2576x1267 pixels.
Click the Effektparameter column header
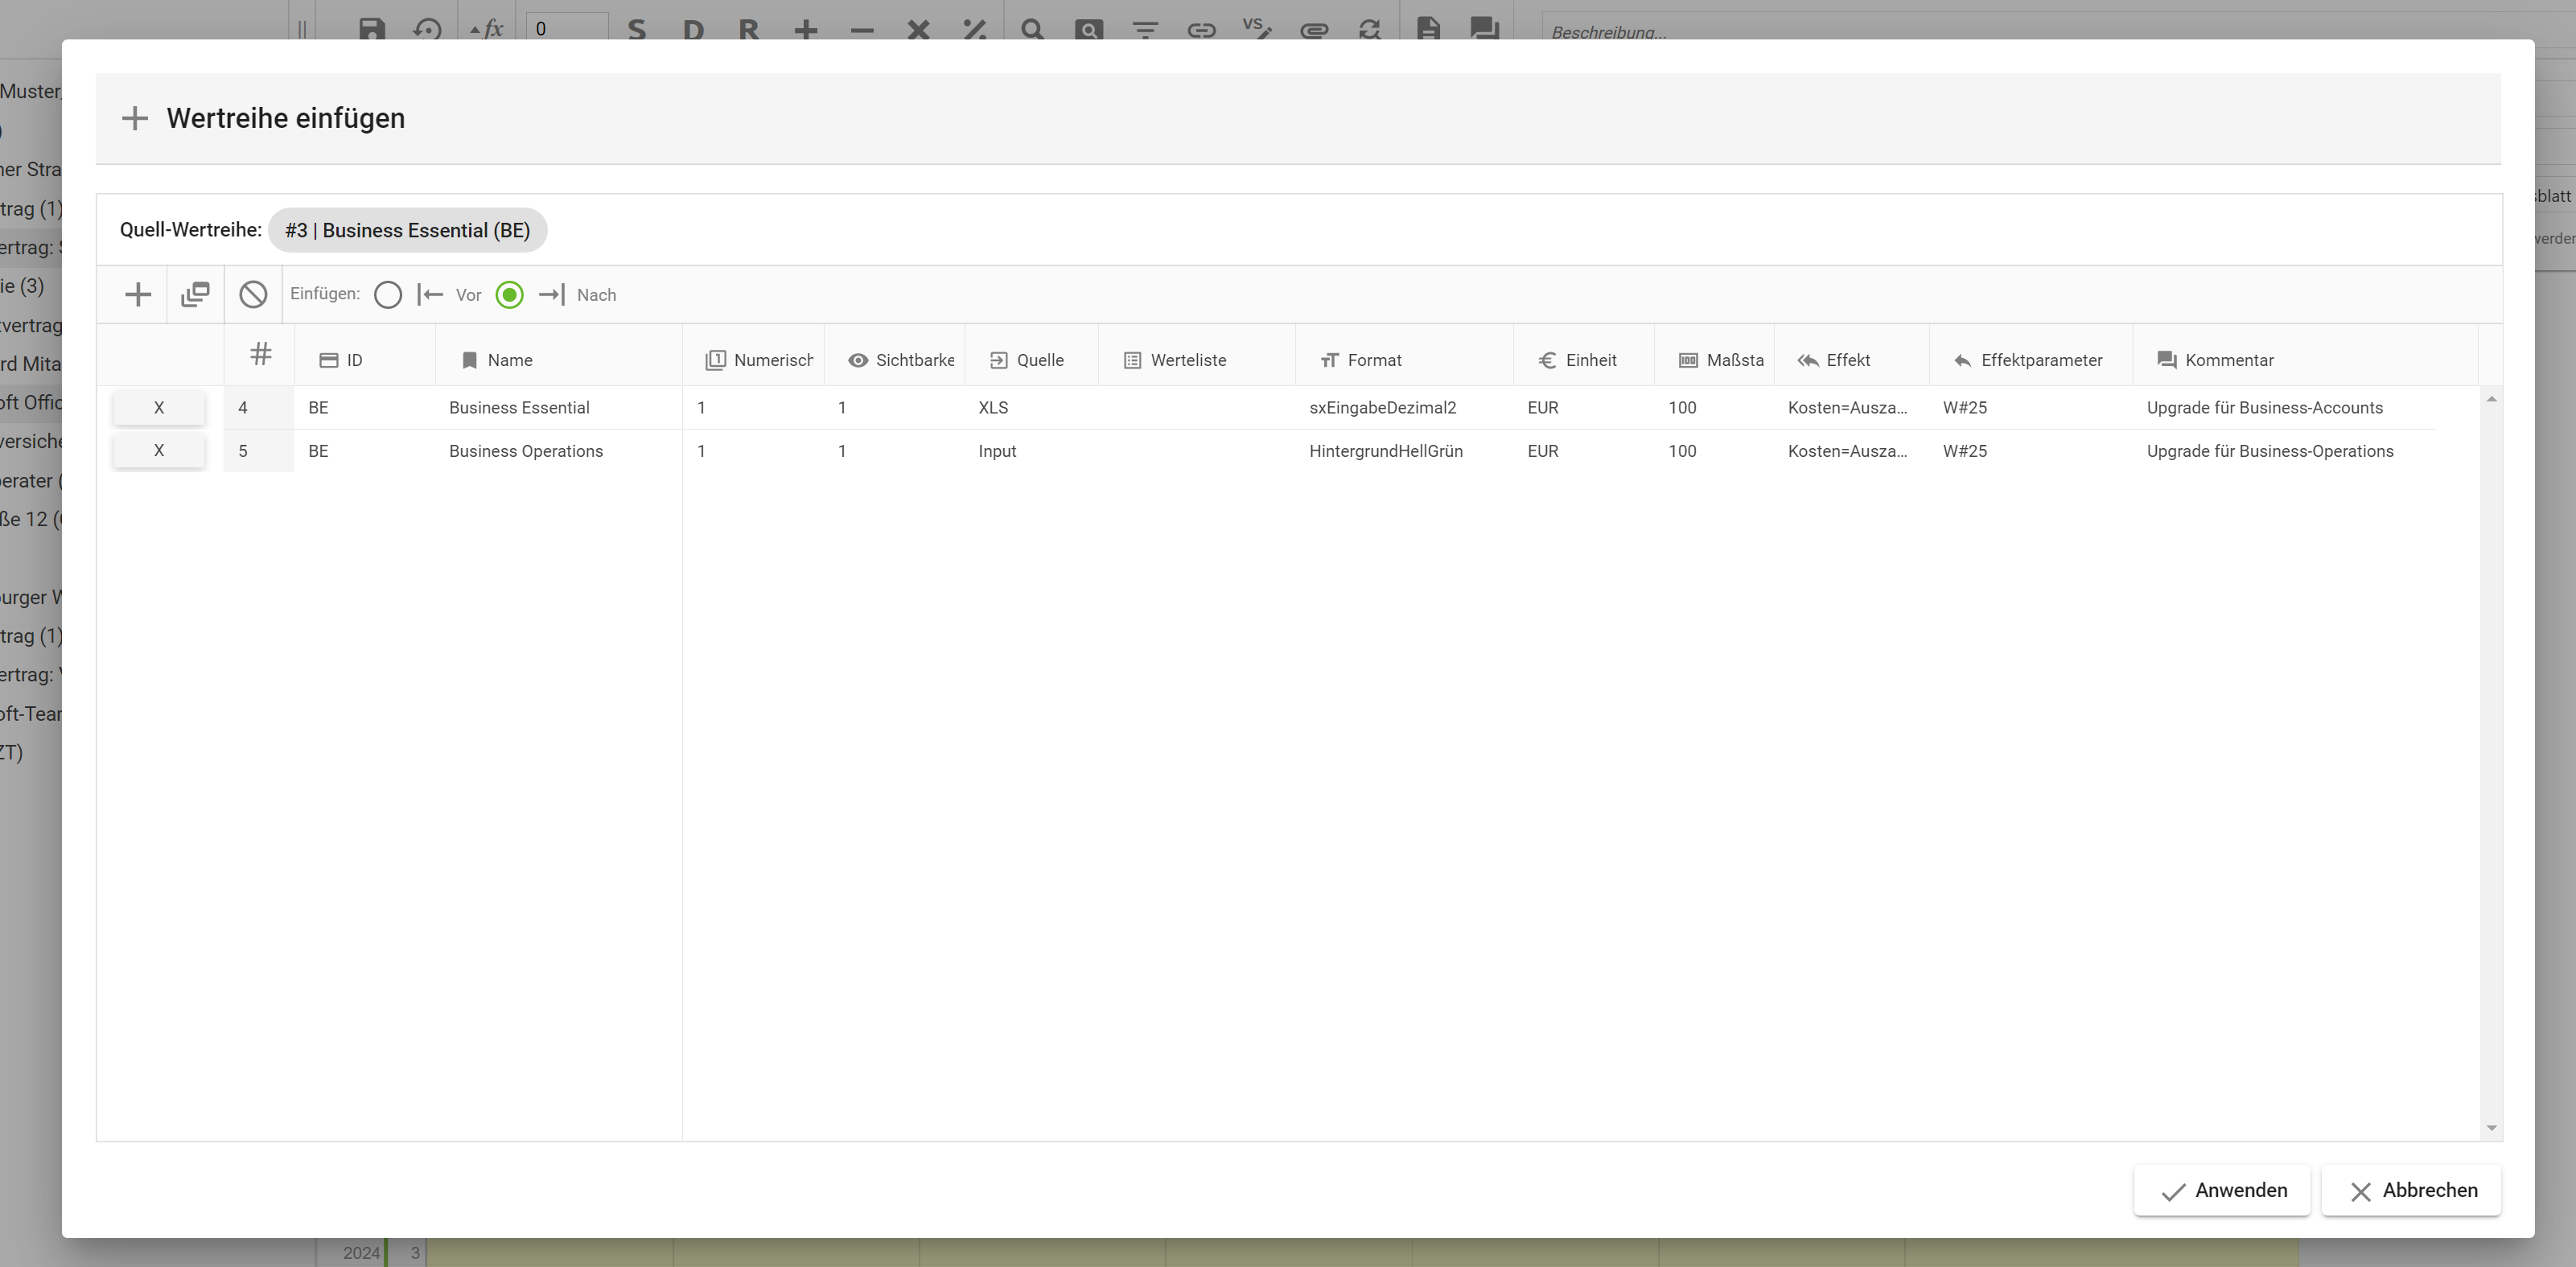click(2040, 360)
